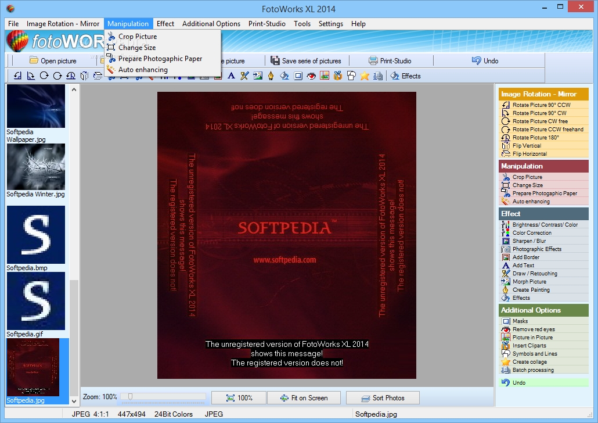Click Rotate Picture CCW freehand in sidebar
Image resolution: width=598 pixels, height=423 pixels.
(543, 130)
